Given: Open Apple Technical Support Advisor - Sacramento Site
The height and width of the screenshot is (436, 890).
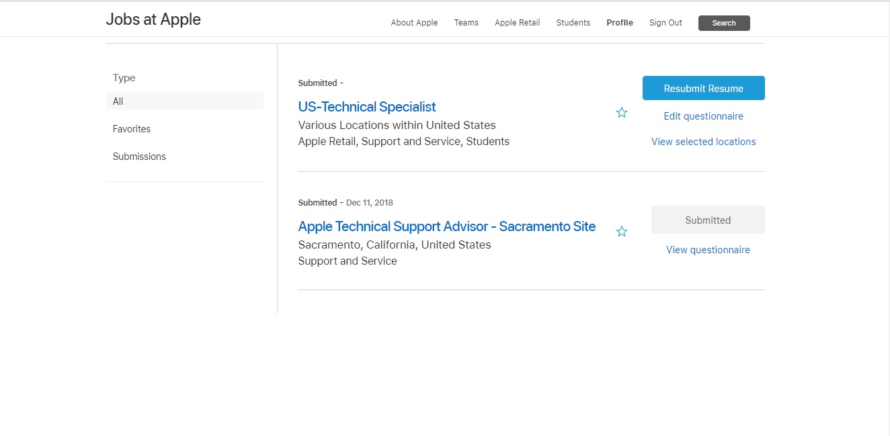Looking at the screenshot, I should [446, 226].
